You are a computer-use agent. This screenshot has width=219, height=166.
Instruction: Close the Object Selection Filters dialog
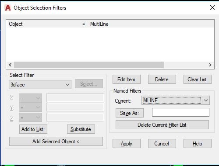pos(212,7)
